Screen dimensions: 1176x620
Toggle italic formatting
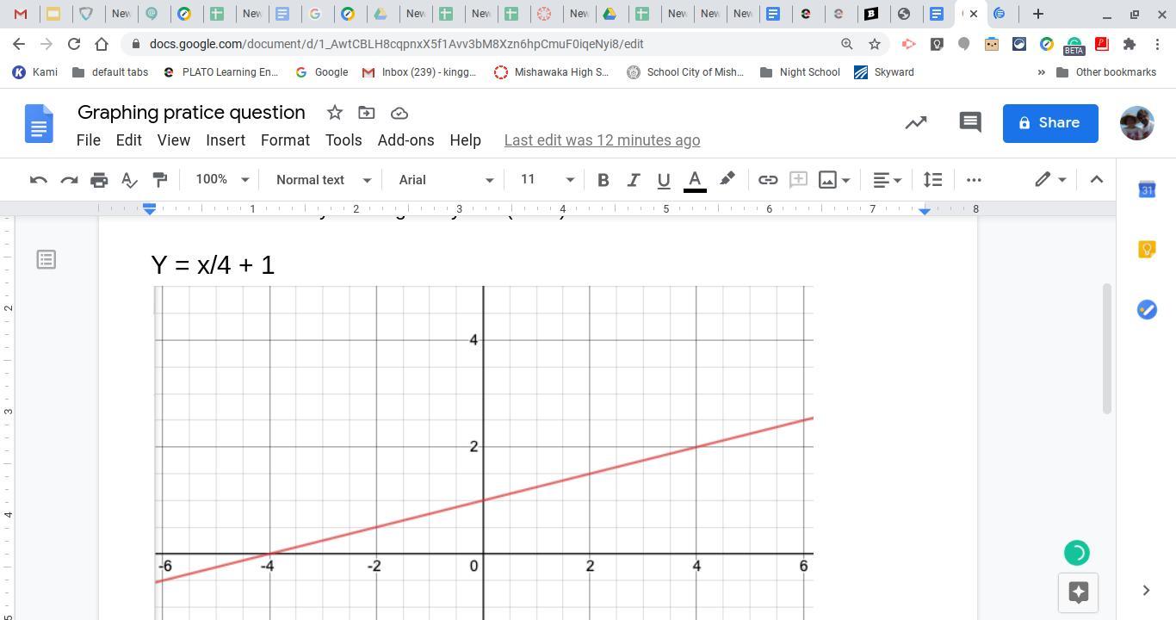tap(633, 180)
